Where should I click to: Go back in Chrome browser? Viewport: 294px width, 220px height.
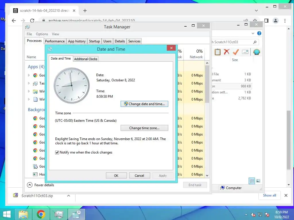point(14,21)
